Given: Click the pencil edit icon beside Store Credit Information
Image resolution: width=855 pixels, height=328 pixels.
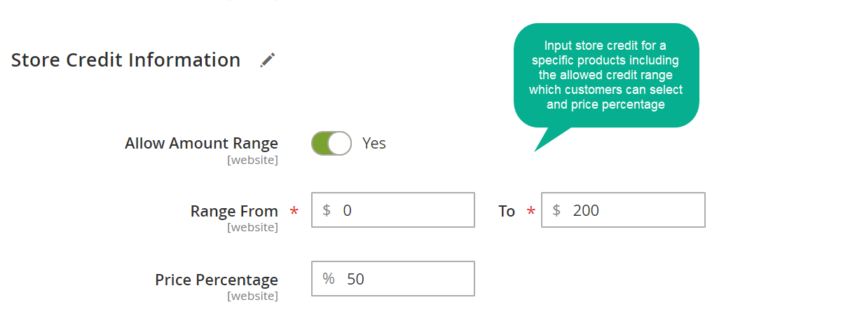Looking at the screenshot, I should [268, 60].
